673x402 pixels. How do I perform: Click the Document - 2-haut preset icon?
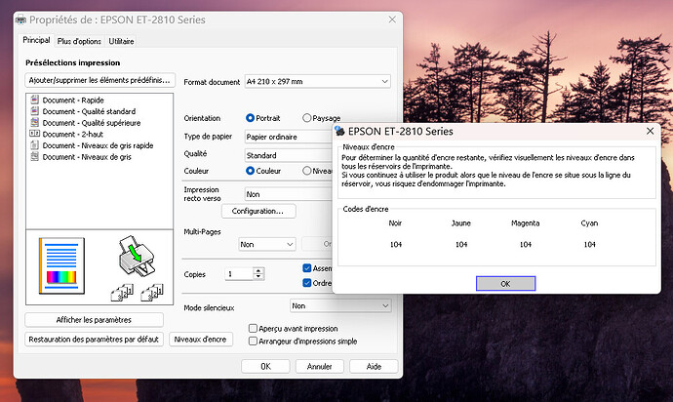coord(35,134)
